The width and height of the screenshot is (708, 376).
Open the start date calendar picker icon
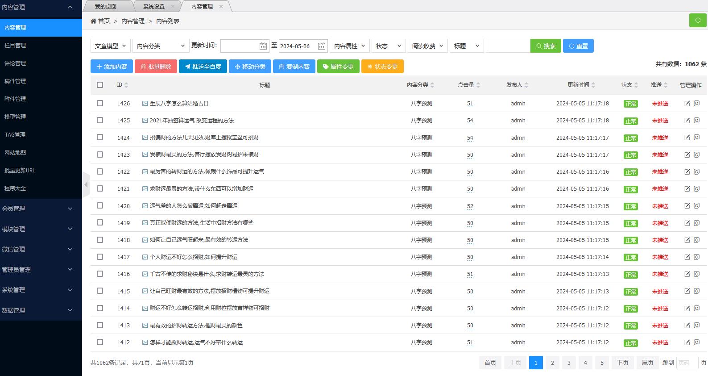click(x=263, y=46)
